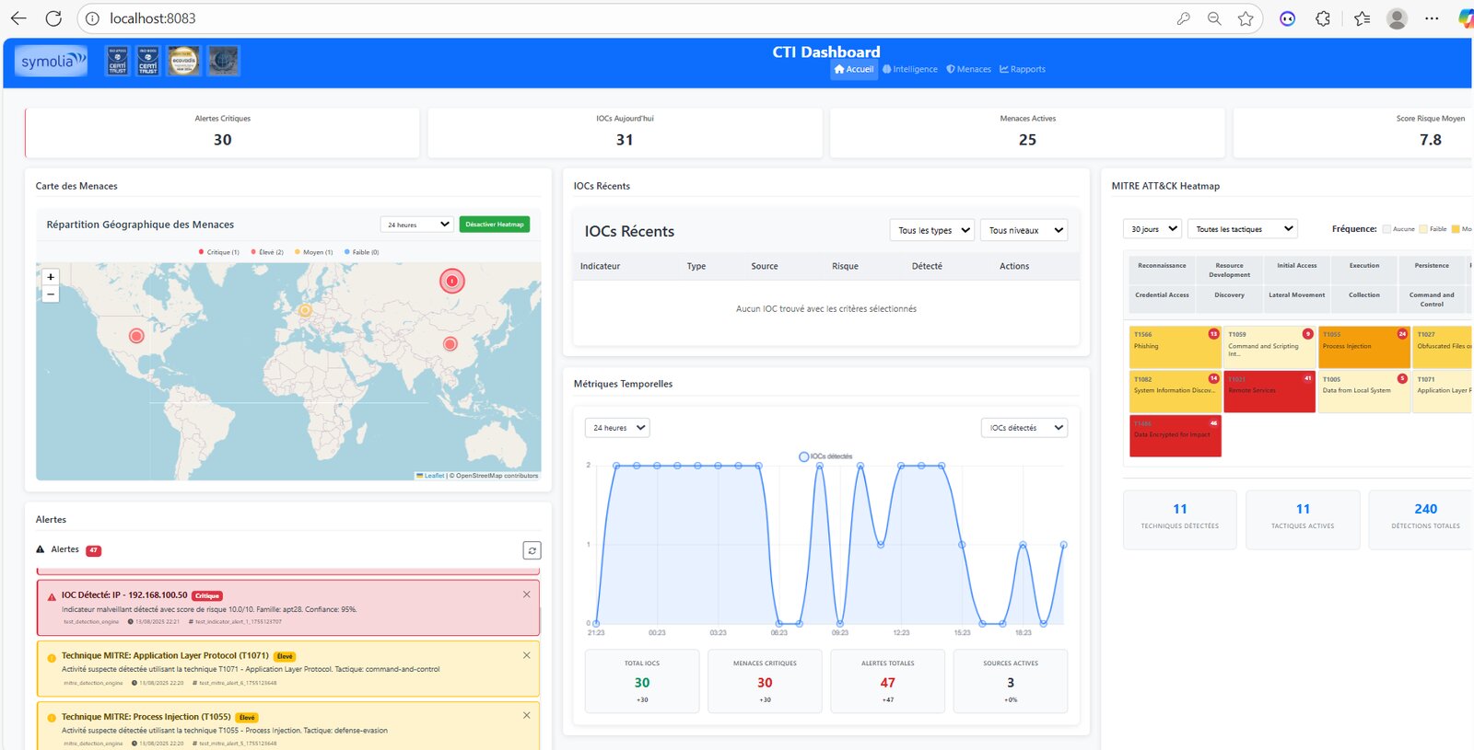Select the threat marker over North America
Image resolution: width=1474 pixels, height=750 pixels.
coord(136,336)
